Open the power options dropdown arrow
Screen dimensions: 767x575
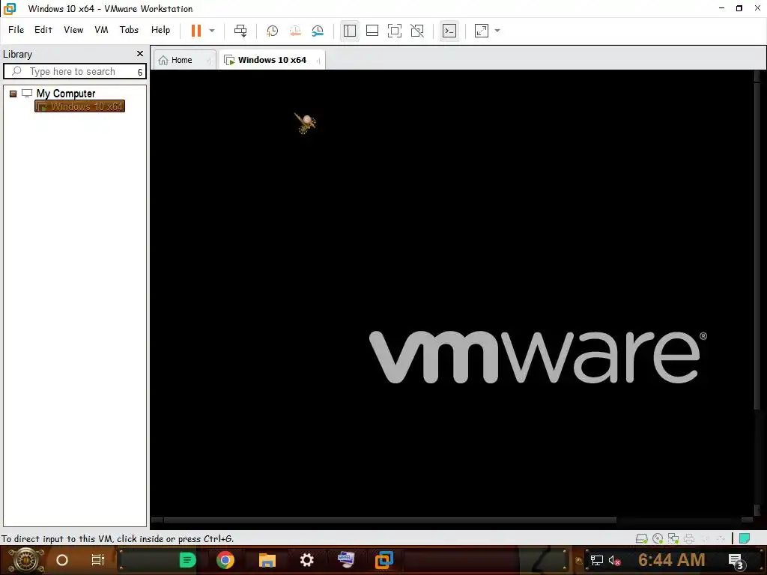pos(212,30)
